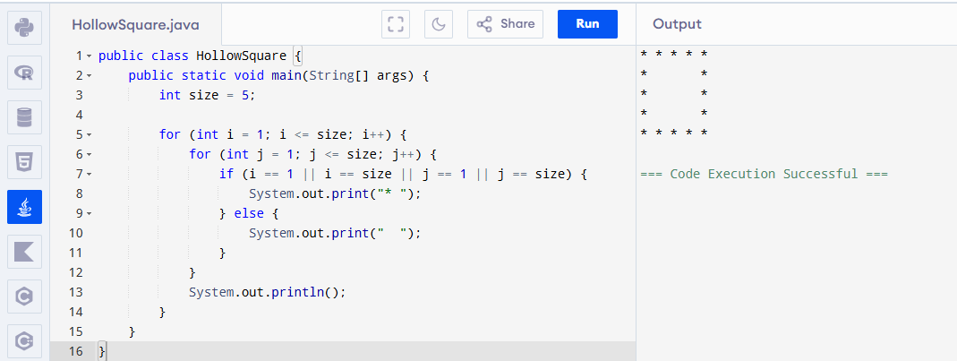957x361 pixels.
Task: Fold the inner for loop at line 6
Action: coord(90,155)
